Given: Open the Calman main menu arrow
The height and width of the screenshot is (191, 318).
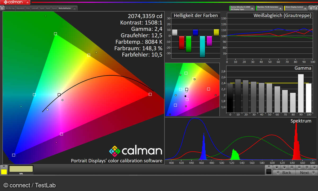Looking at the screenshot, I should coord(28,2).
